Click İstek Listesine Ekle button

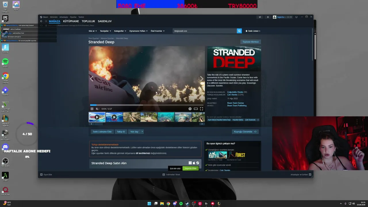point(102,132)
